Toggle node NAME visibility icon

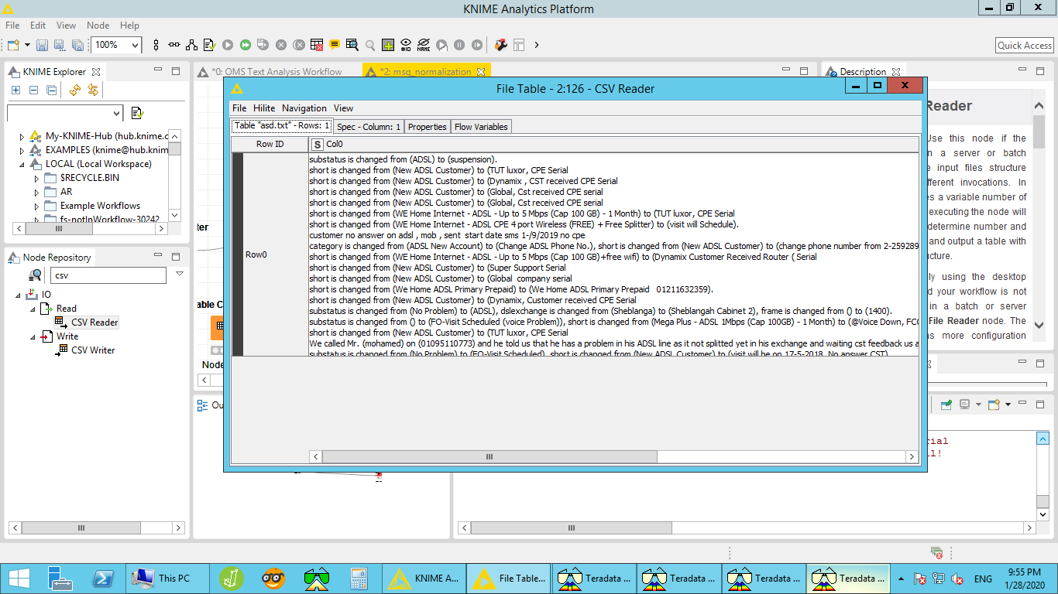click(x=424, y=45)
